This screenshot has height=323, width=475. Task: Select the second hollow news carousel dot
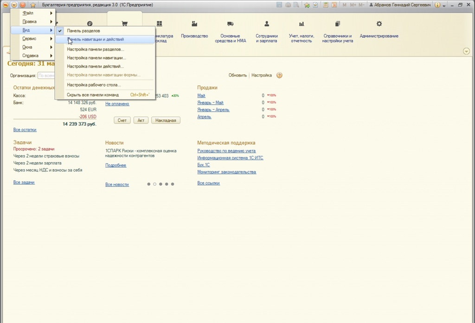coord(154,184)
